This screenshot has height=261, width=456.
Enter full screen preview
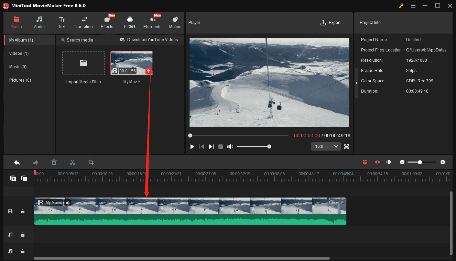tap(347, 146)
